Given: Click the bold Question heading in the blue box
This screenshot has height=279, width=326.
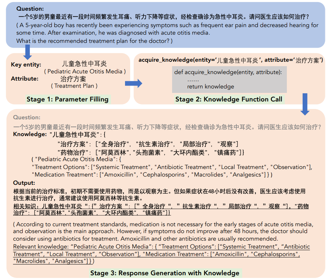Looking at the screenshot, I should point(30,8).
